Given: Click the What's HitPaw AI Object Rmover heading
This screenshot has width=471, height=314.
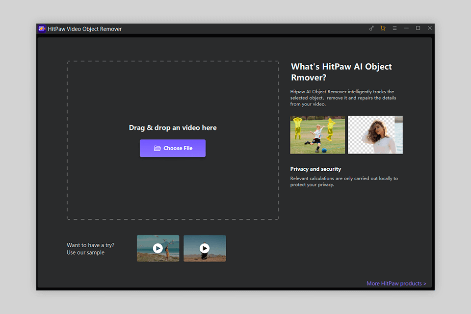Looking at the screenshot, I should tap(341, 72).
